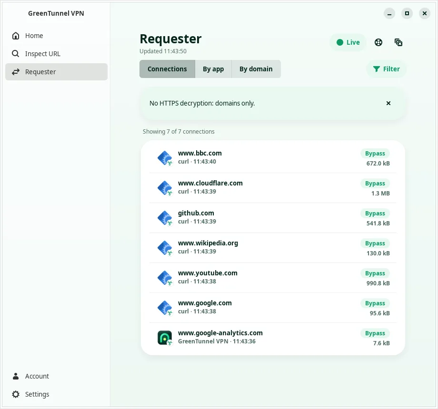Screen dimensions: 438x409
Task: Click the Showing 7 of 7 connections text
Action: (x=179, y=132)
